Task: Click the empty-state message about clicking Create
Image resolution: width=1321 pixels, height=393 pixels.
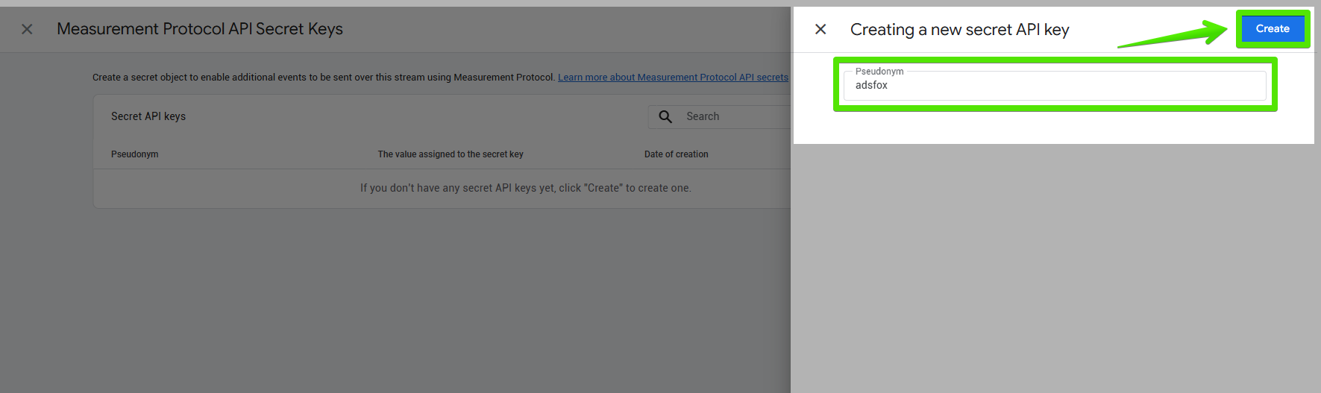Action: 526,188
